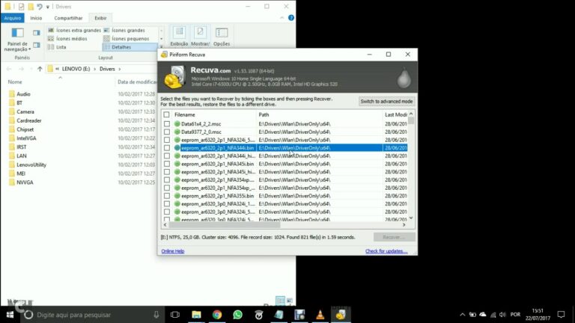
Task: Choose the Detalhes layout option
Action: pos(130,47)
